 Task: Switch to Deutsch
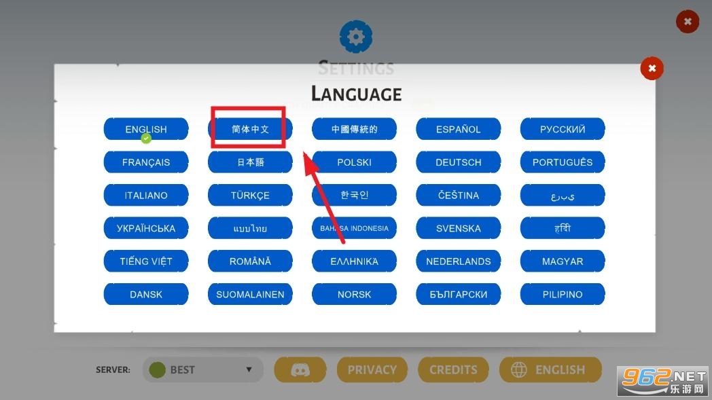click(x=458, y=162)
